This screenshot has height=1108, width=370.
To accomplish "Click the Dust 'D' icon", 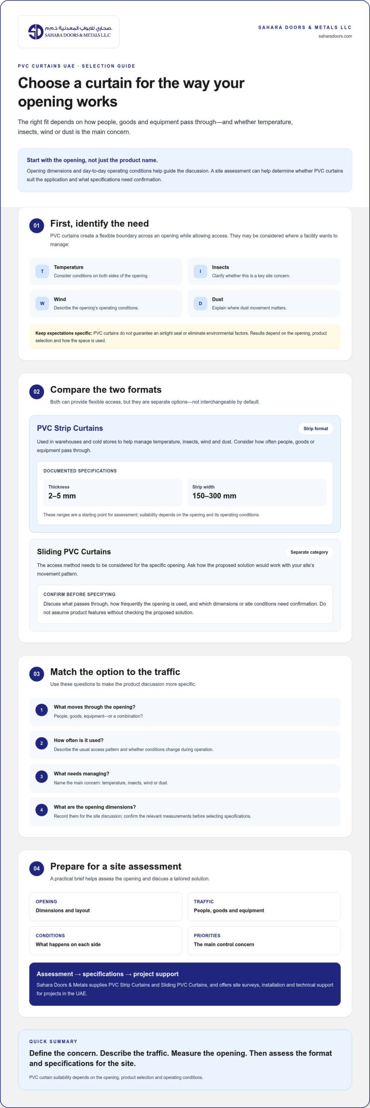I will pyautogui.click(x=200, y=303).
